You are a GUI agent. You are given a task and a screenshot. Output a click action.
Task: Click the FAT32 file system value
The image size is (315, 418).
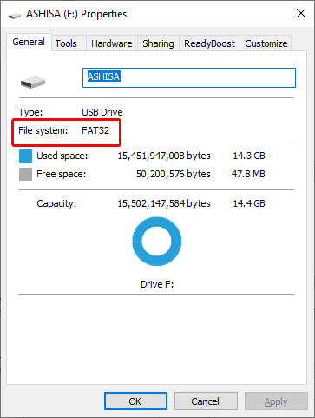pos(95,130)
